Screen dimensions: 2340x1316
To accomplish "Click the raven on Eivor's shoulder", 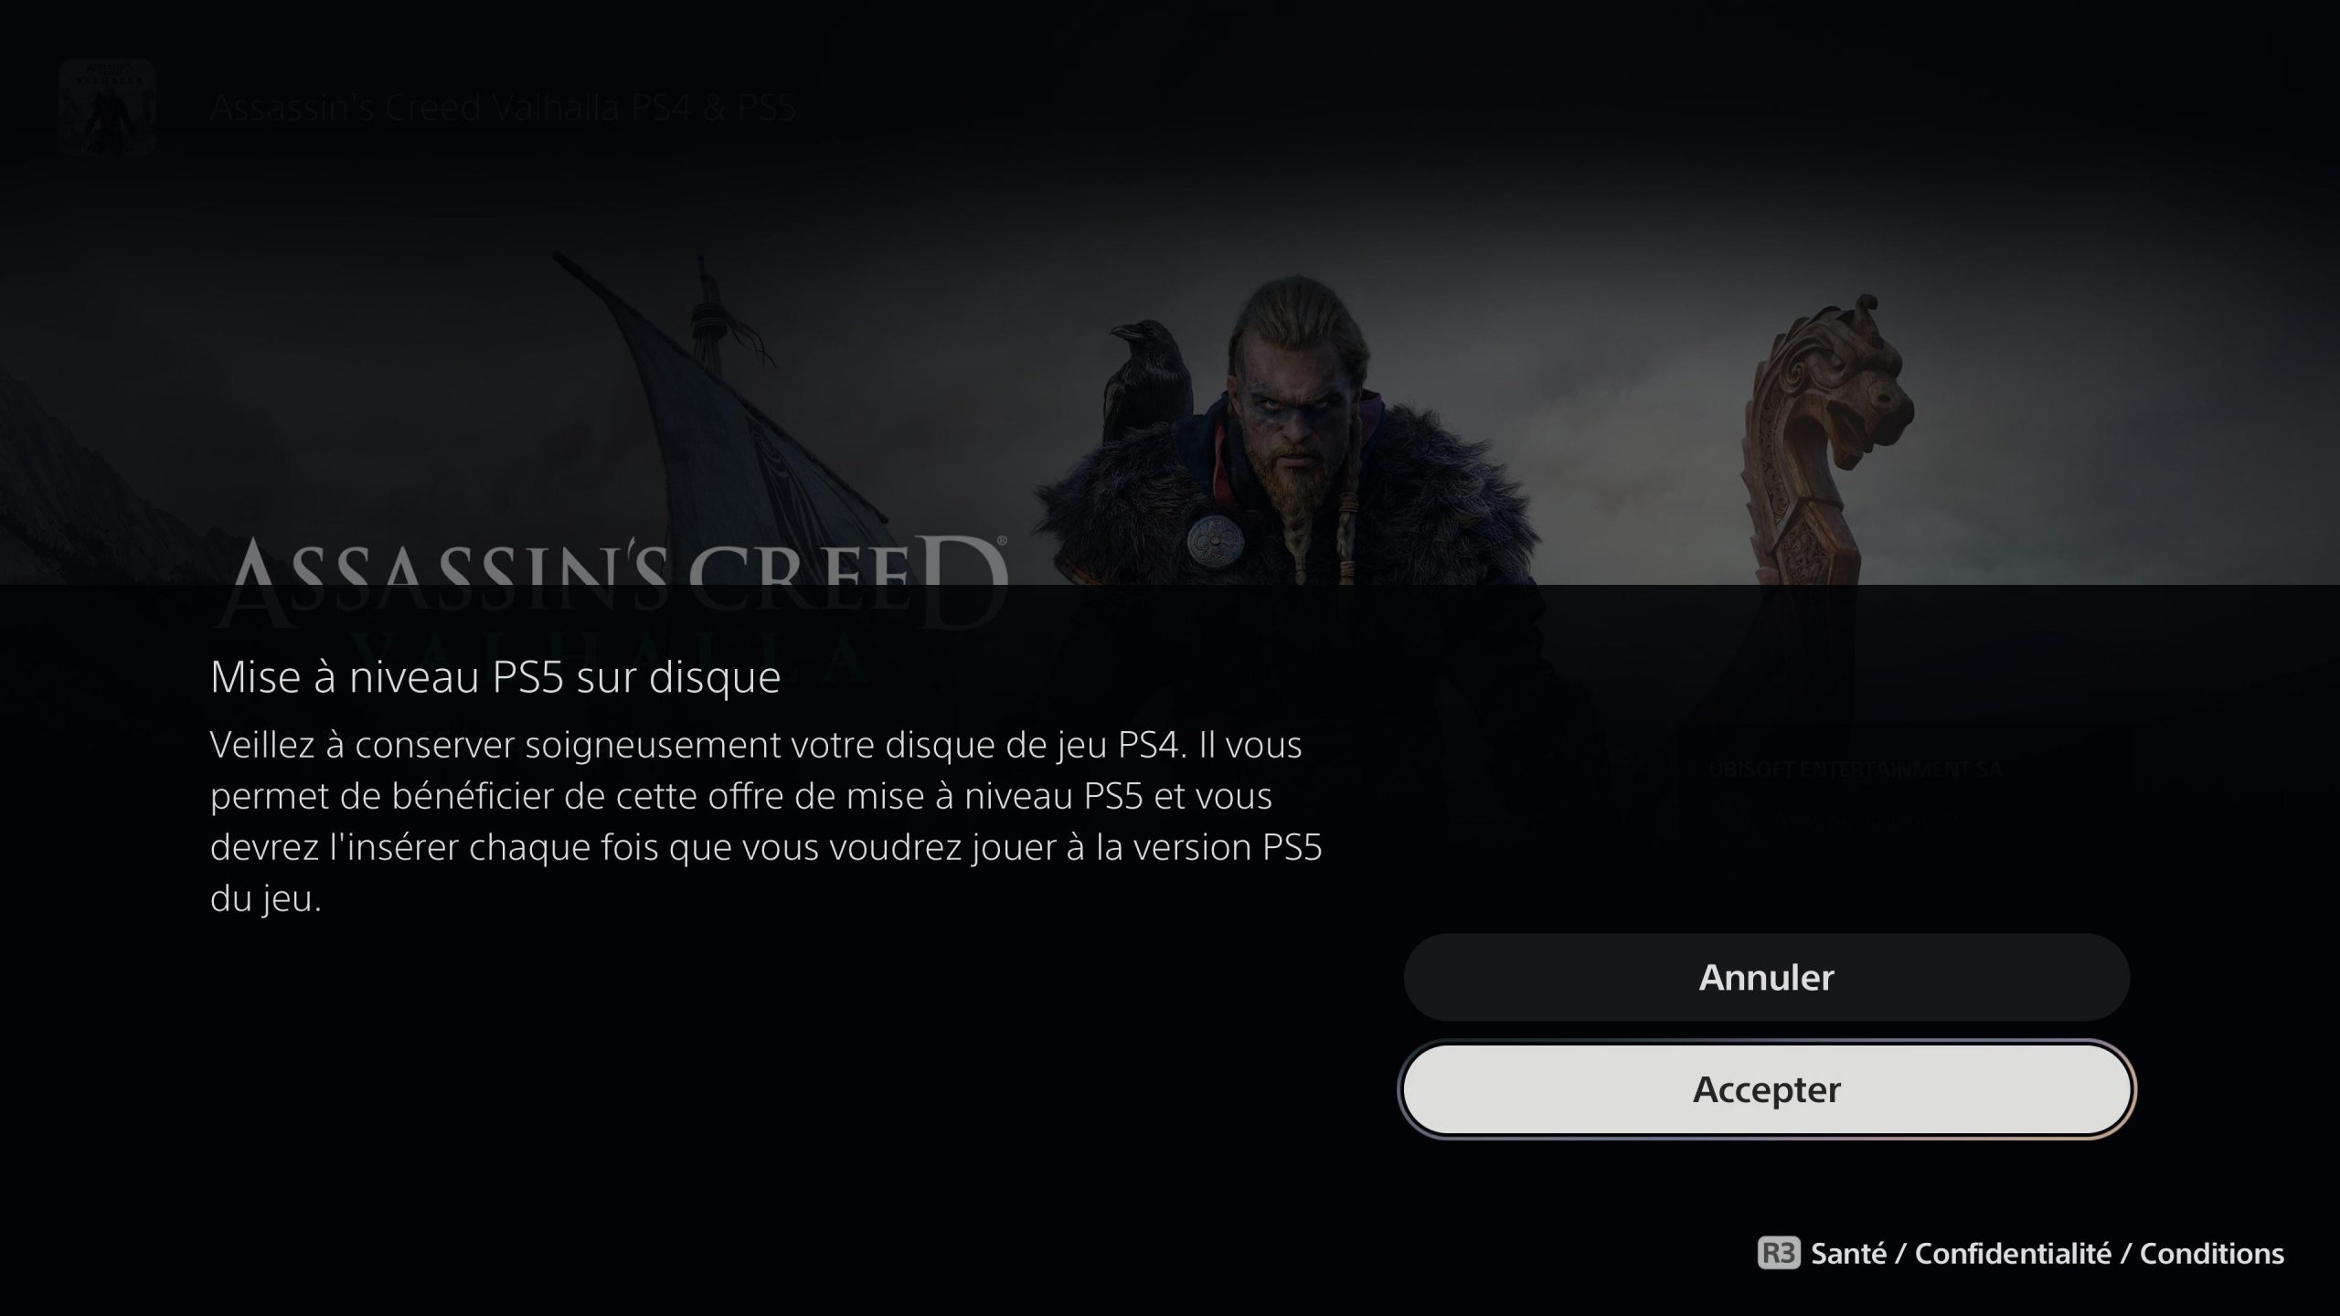I will tap(1148, 377).
